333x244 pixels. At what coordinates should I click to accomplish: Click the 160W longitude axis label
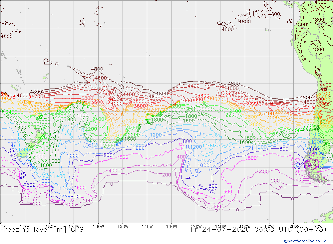coord(98,227)
